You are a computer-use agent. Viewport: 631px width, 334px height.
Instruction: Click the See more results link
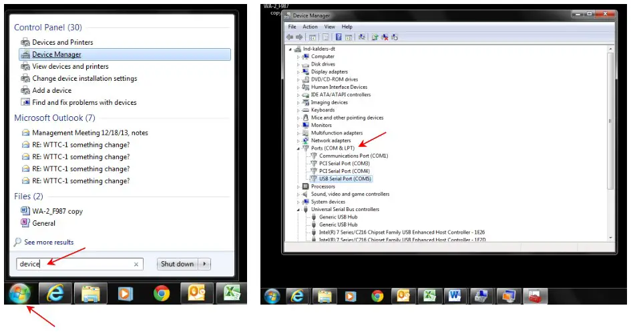(x=49, y=242)
